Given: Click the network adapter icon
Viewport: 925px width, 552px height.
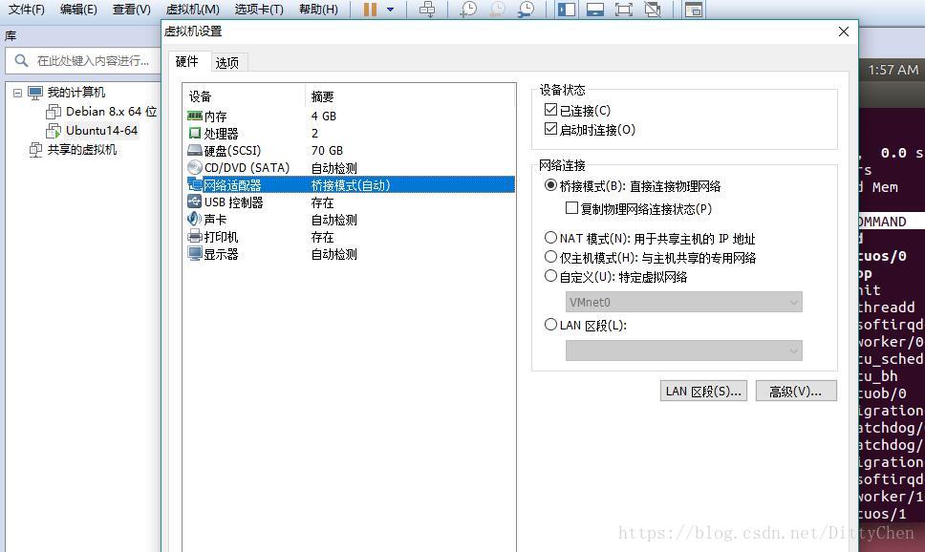Looking at the screenshot, I should click(195, 184).
